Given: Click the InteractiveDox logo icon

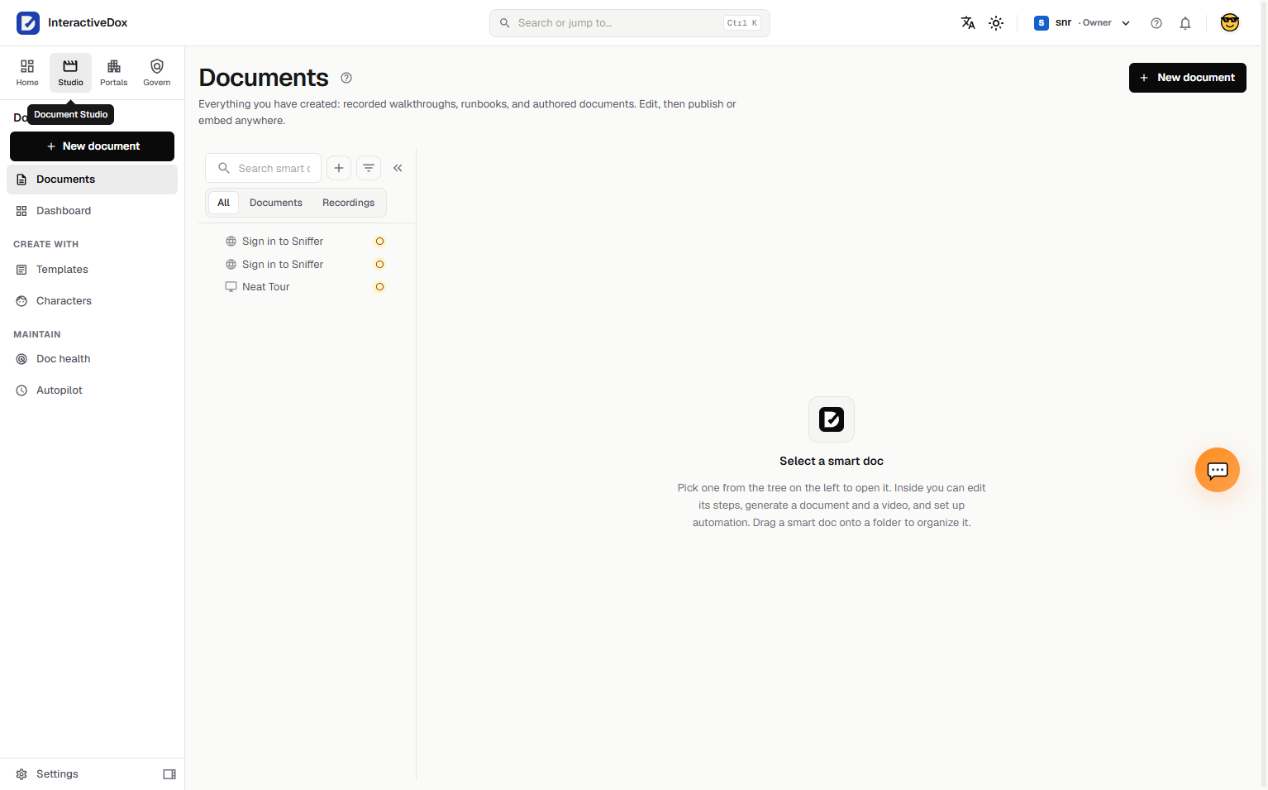Looking at the screenshot, I should coord(28,23).
